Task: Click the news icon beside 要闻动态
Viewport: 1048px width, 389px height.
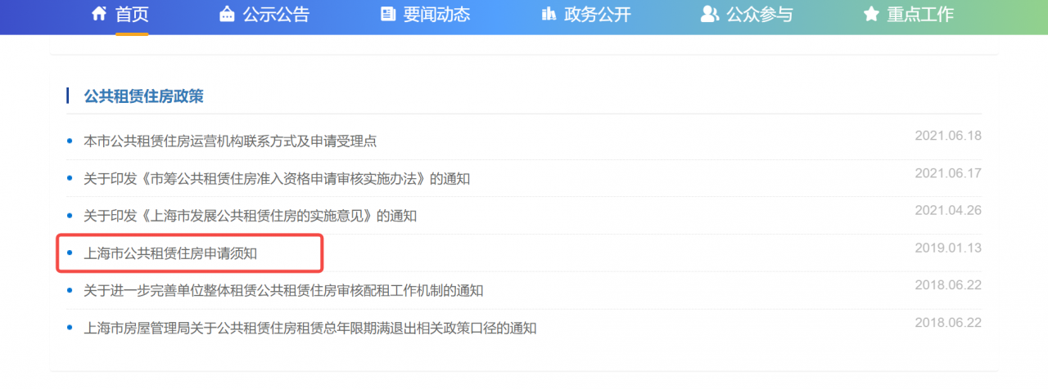Action: point(388,14)
